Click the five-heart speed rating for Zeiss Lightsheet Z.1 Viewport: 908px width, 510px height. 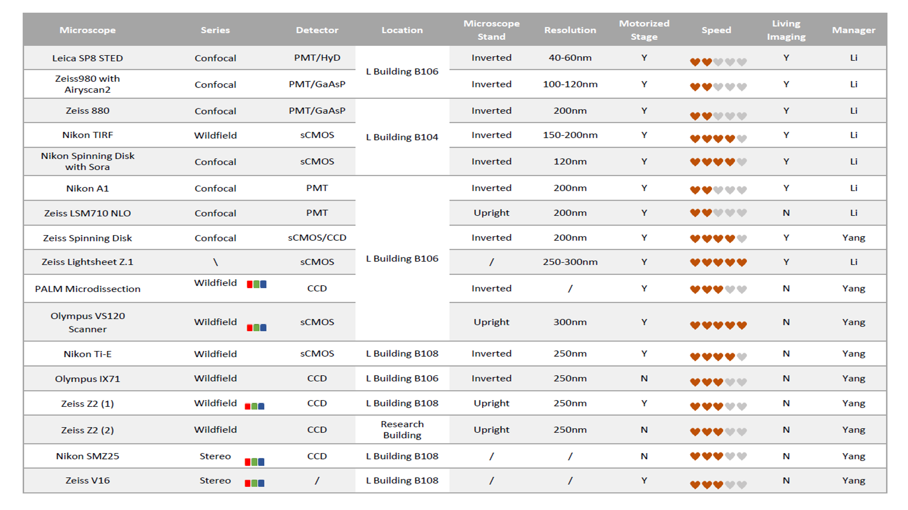pyautogui.click(x=718, y=263)
